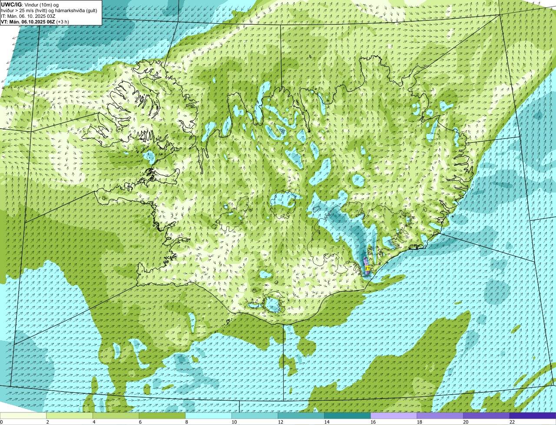Click the 'UWC/IG: Vindur (10m) og' title line
The width and height of the screenshot is (556, 425).
(x=30, y=4)
